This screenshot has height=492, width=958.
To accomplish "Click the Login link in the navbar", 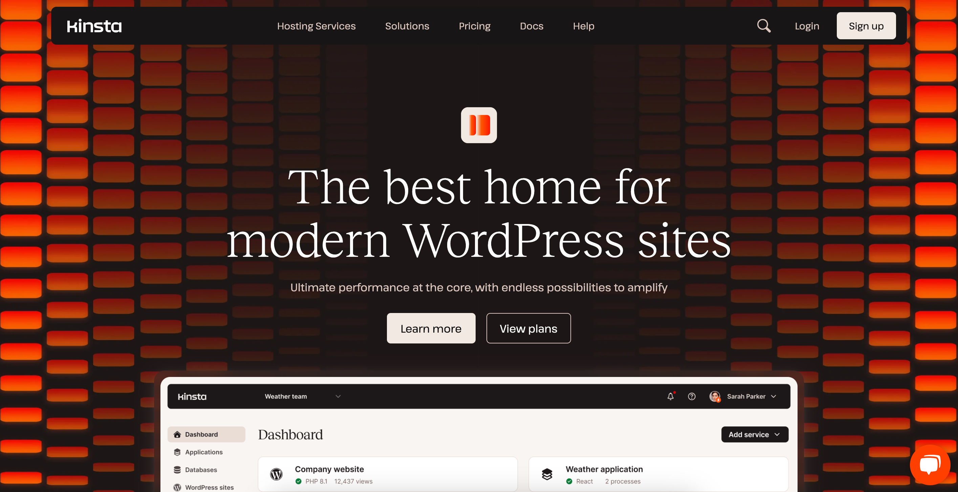I will (x=806, y=26).
